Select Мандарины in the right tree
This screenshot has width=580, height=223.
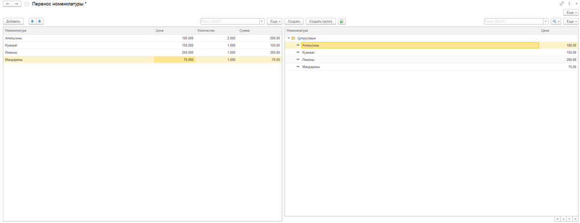pos(432,67)
